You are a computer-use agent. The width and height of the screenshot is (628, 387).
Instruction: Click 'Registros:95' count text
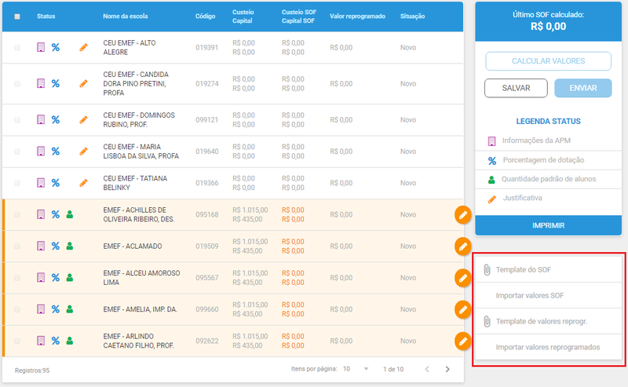32,371
